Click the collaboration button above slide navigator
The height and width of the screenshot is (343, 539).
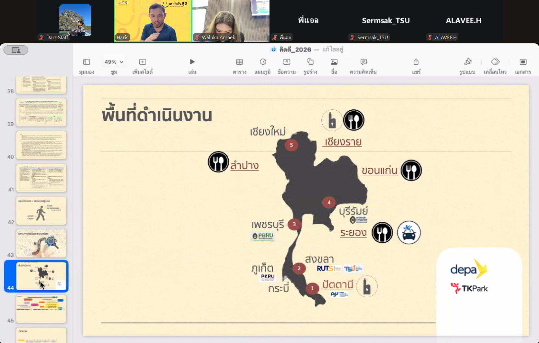point(16,50)
